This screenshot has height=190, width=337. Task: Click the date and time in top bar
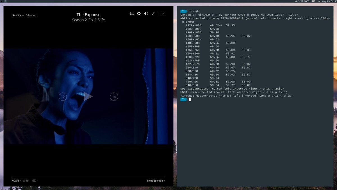point(327,1)
